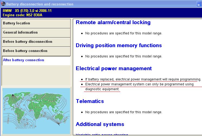Click Driving position memory functions heading
The image size is (202, 136).
pyautogui.click(x=119, y=46)
